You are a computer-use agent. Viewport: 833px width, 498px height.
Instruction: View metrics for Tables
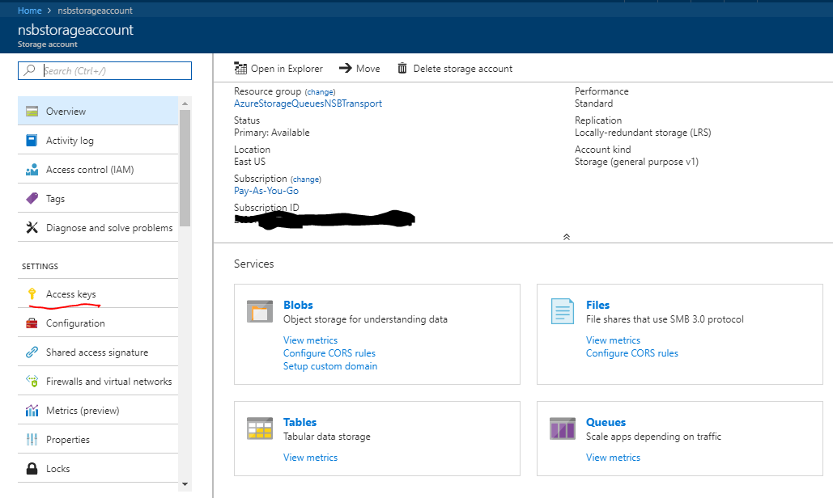coord(310,457)
